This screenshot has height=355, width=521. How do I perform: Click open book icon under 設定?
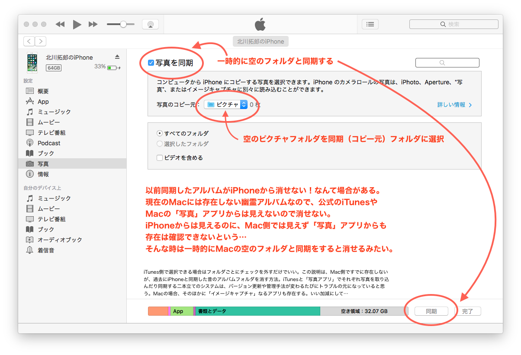coord(30,154)
